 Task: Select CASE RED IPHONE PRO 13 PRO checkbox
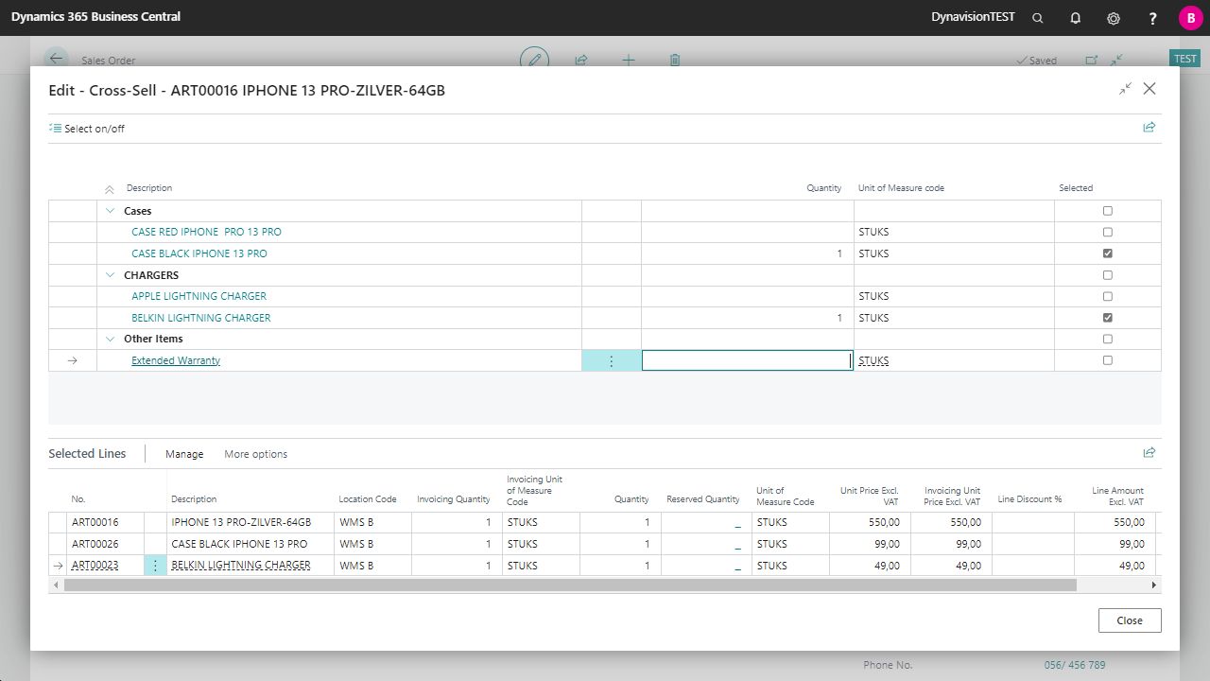(1108, 232)
